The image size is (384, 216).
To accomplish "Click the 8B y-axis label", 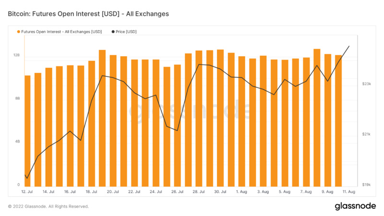I will tap(17, 98).
